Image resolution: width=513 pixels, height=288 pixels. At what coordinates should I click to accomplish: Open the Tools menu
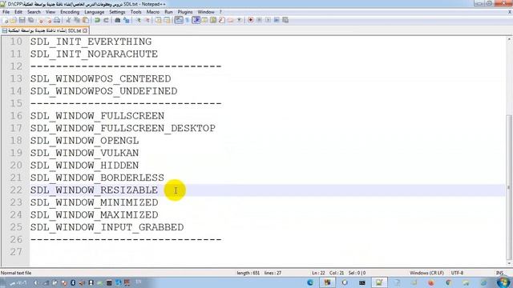click(135, 12)
